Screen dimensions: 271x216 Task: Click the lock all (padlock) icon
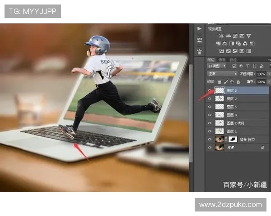point(239,82)
